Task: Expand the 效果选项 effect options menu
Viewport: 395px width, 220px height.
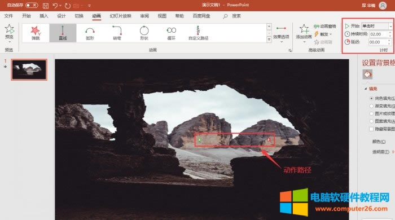Action: pyautogui.click(x=281, y=34)
